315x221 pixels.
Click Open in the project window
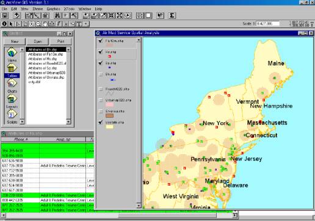[x=38, y=42]
